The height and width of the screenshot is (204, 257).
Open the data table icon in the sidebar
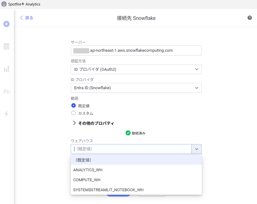[6, 47]
